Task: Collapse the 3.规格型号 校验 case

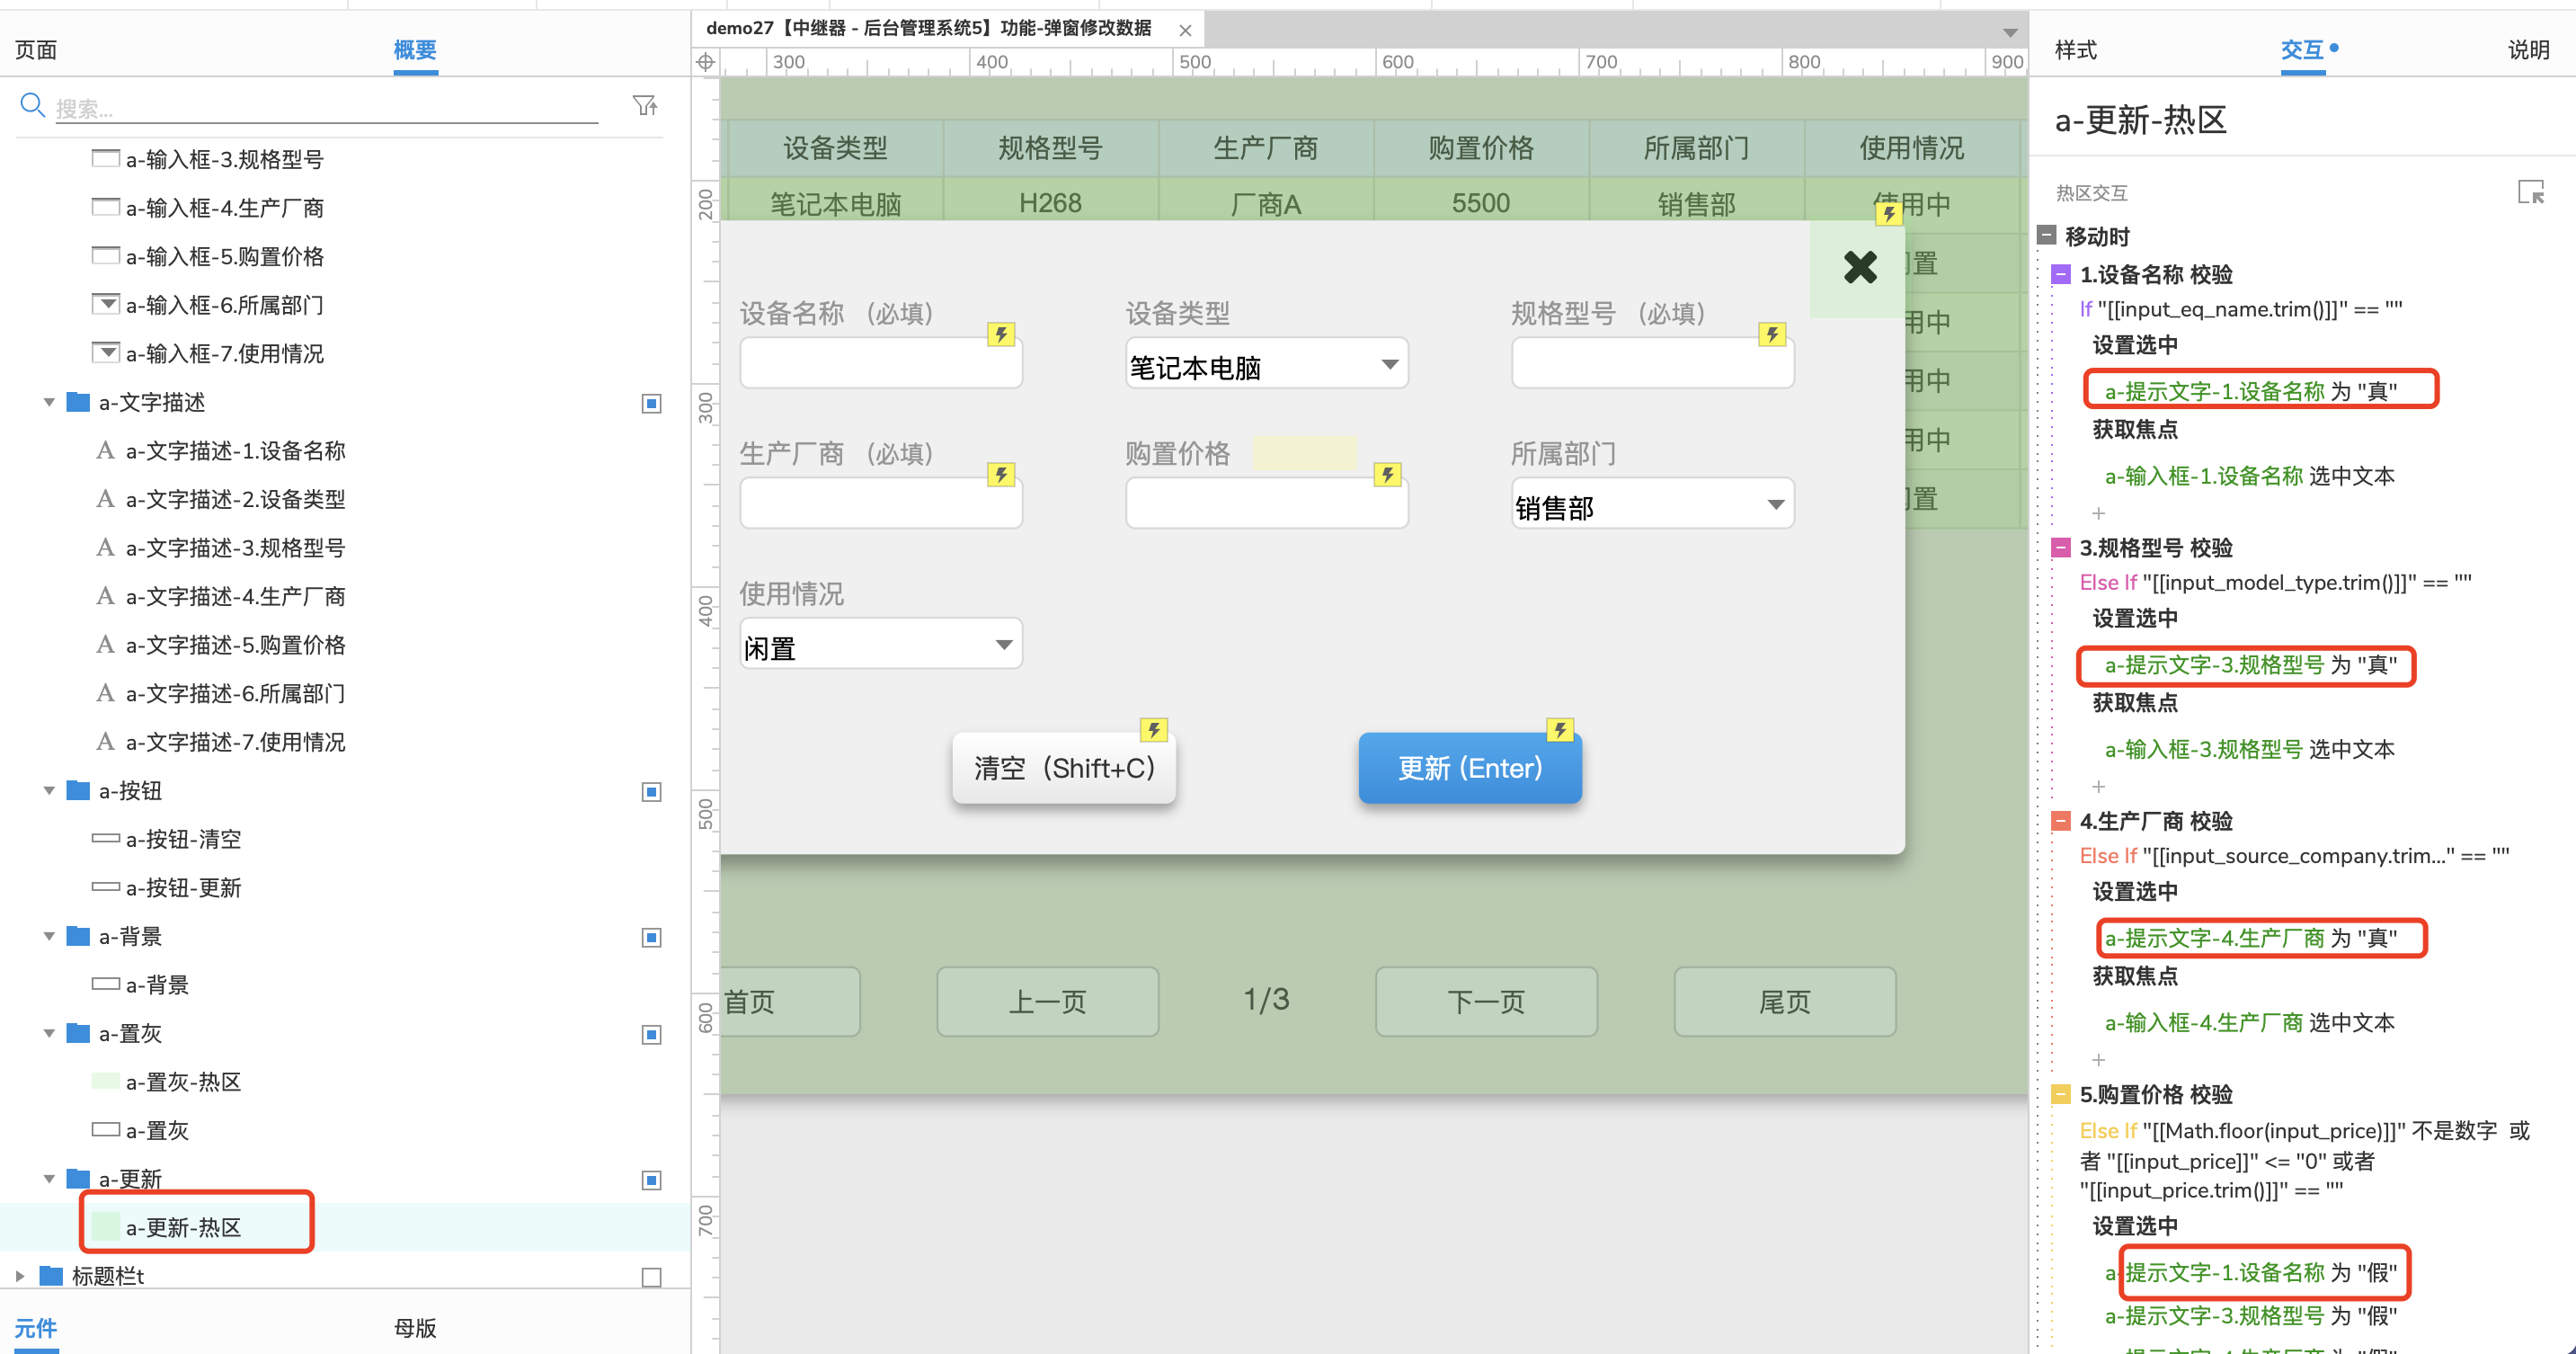Action: pos(2061,547)
